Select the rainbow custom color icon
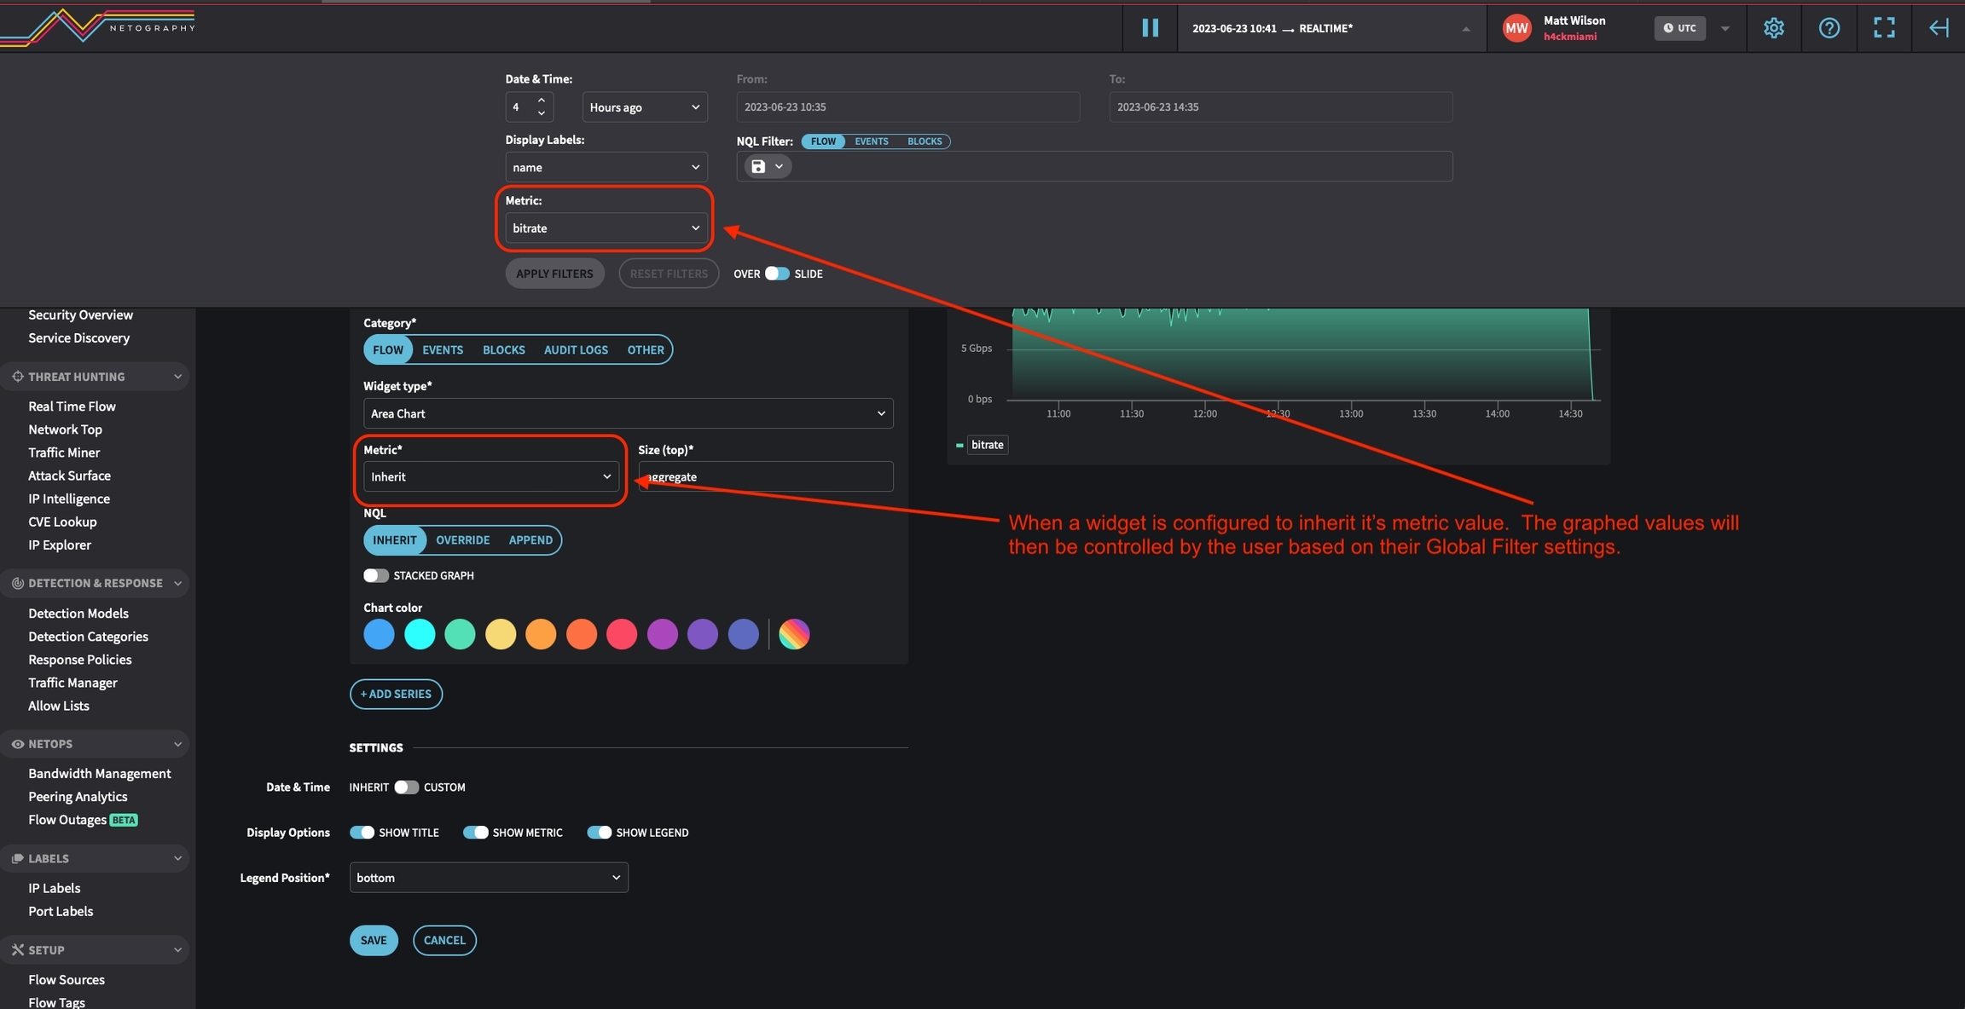Viewport: 1965px width, 1009px height. click(794, 634)
